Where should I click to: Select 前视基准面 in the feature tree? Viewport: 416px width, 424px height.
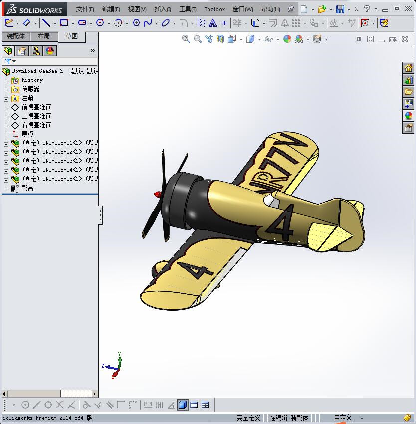click(36, 107)
